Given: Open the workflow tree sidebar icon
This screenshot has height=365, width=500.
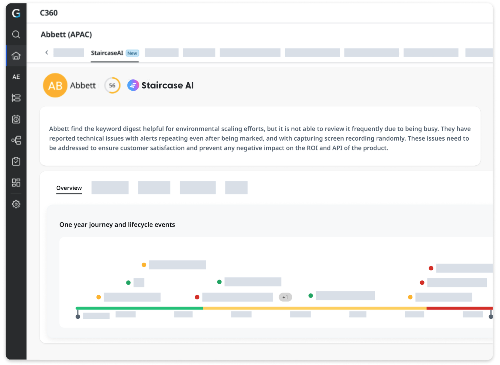Looking at the screenshot, I should coord(16,140).
